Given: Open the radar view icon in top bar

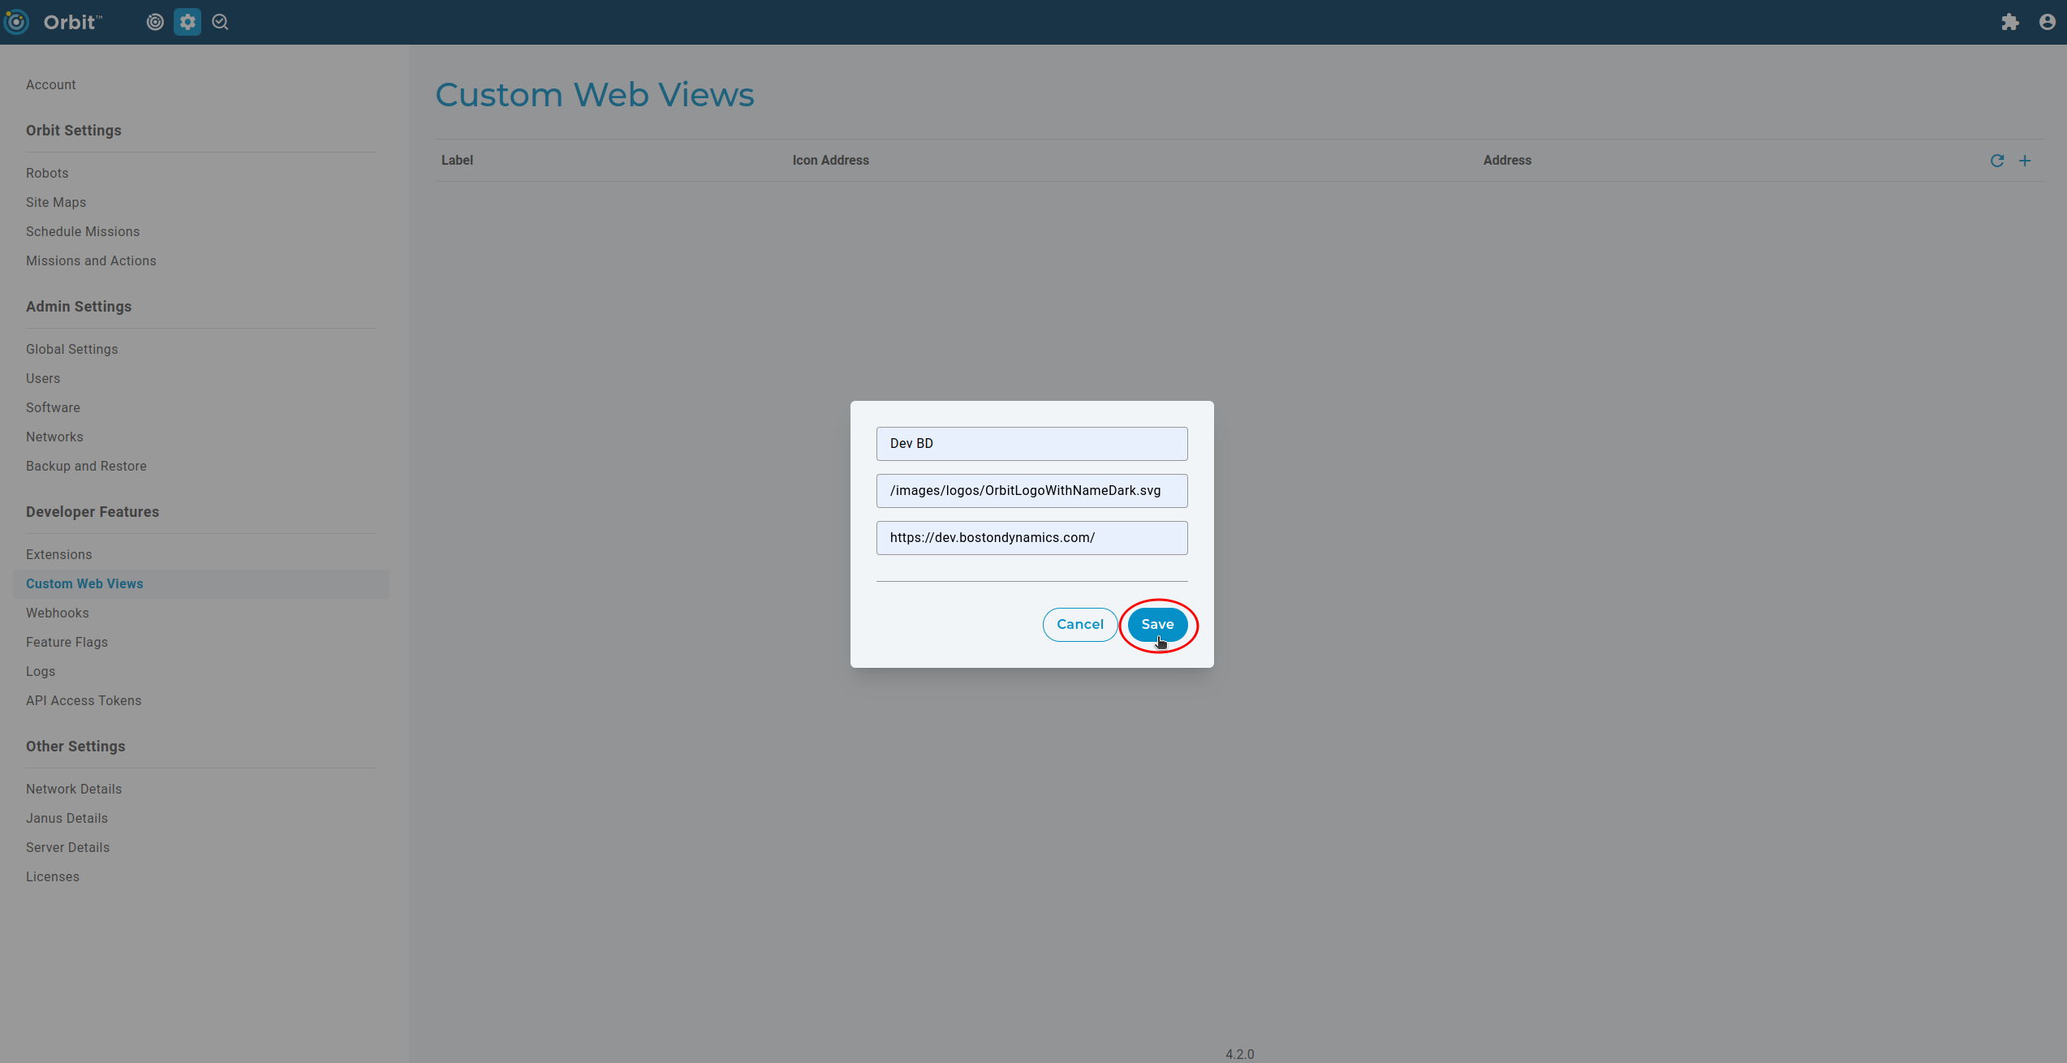Looking at the screenshot, I should 155,22.
